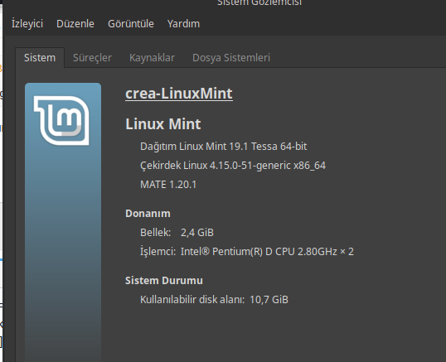Switch to the Dosya Sistemleri tab
This screenshot has height=362, width=446.
[231, 58]
